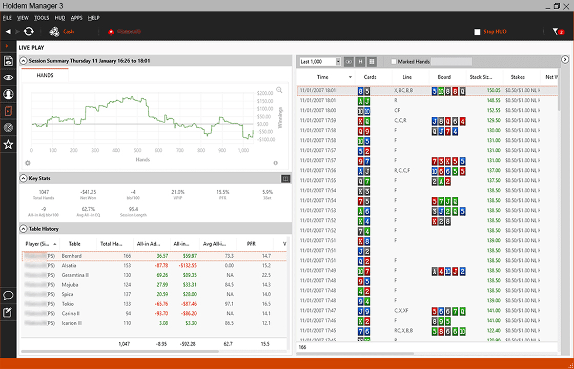Collapse the Key Stats section
Viewport: 574px width, 369px height.
[24, 179]
